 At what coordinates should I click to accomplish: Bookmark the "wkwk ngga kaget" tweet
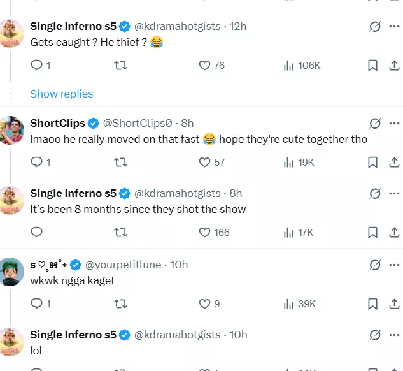373,304
